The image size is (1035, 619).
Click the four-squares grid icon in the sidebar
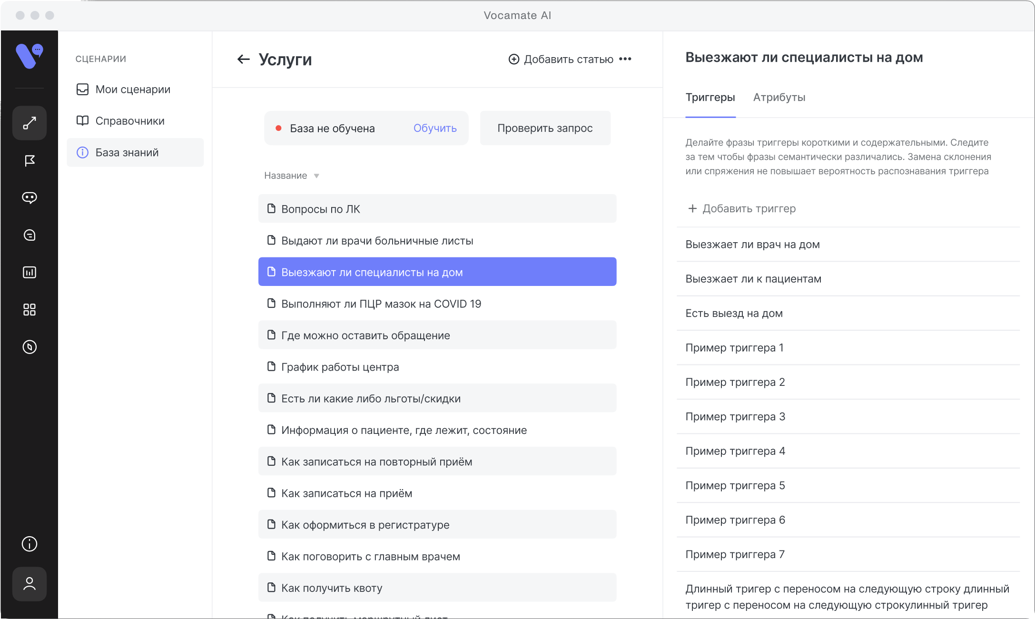(30, 310)
